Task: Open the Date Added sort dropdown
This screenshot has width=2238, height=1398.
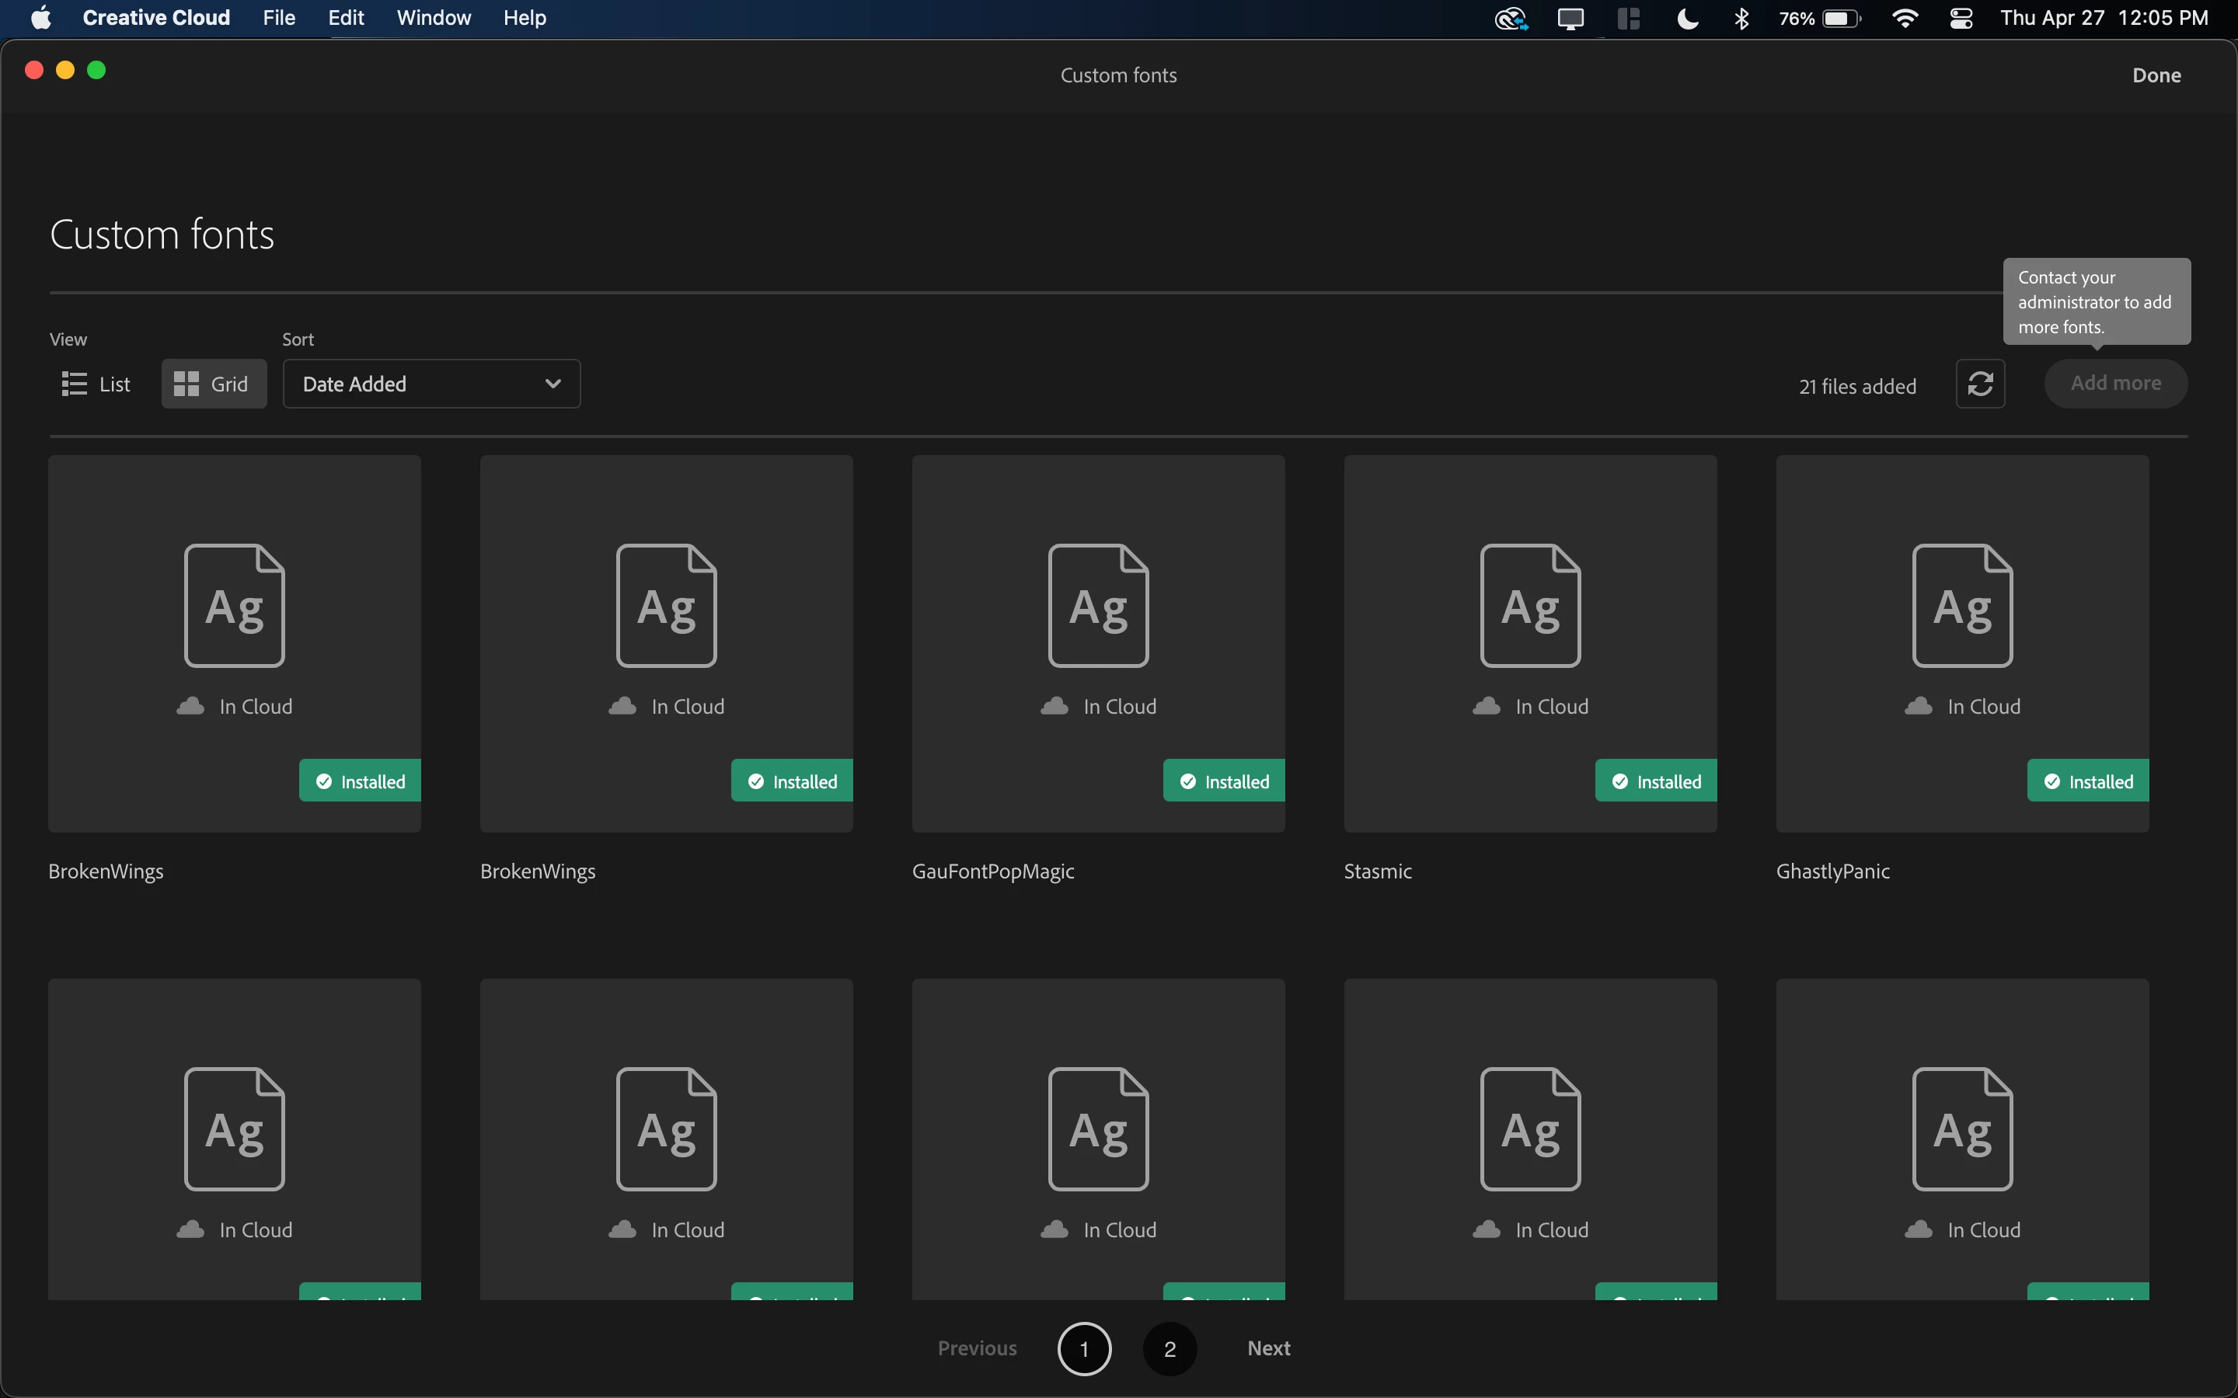Action: coord(431,384)
